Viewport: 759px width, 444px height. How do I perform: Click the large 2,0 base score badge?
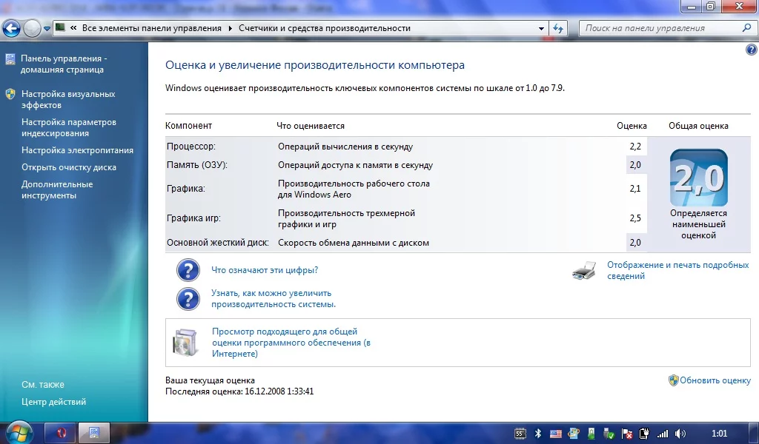coord(698,178)
